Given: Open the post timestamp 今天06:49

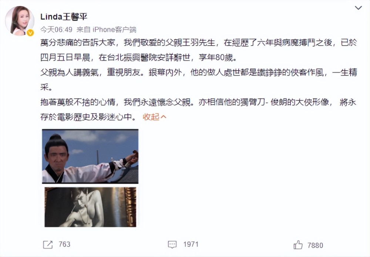Looking at the screenshot, I should tap(56, 30).
